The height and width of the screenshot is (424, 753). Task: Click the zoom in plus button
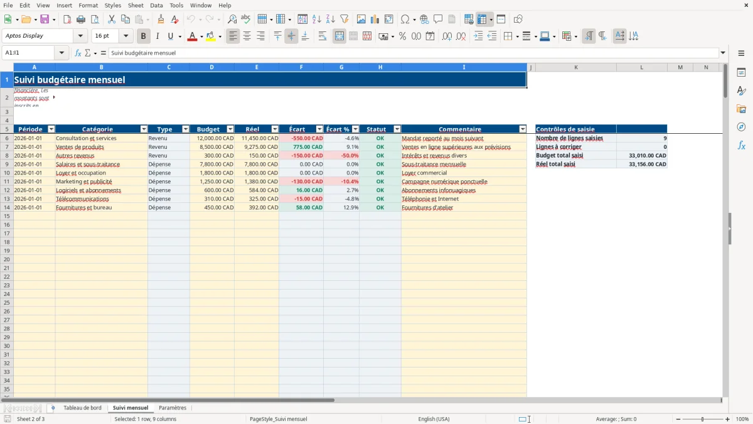coord(727,419)
